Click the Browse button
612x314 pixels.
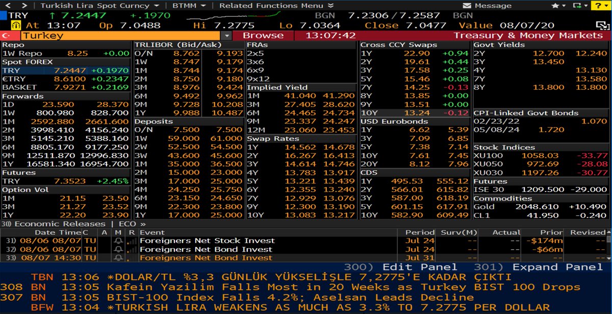[x=263, y=36]
